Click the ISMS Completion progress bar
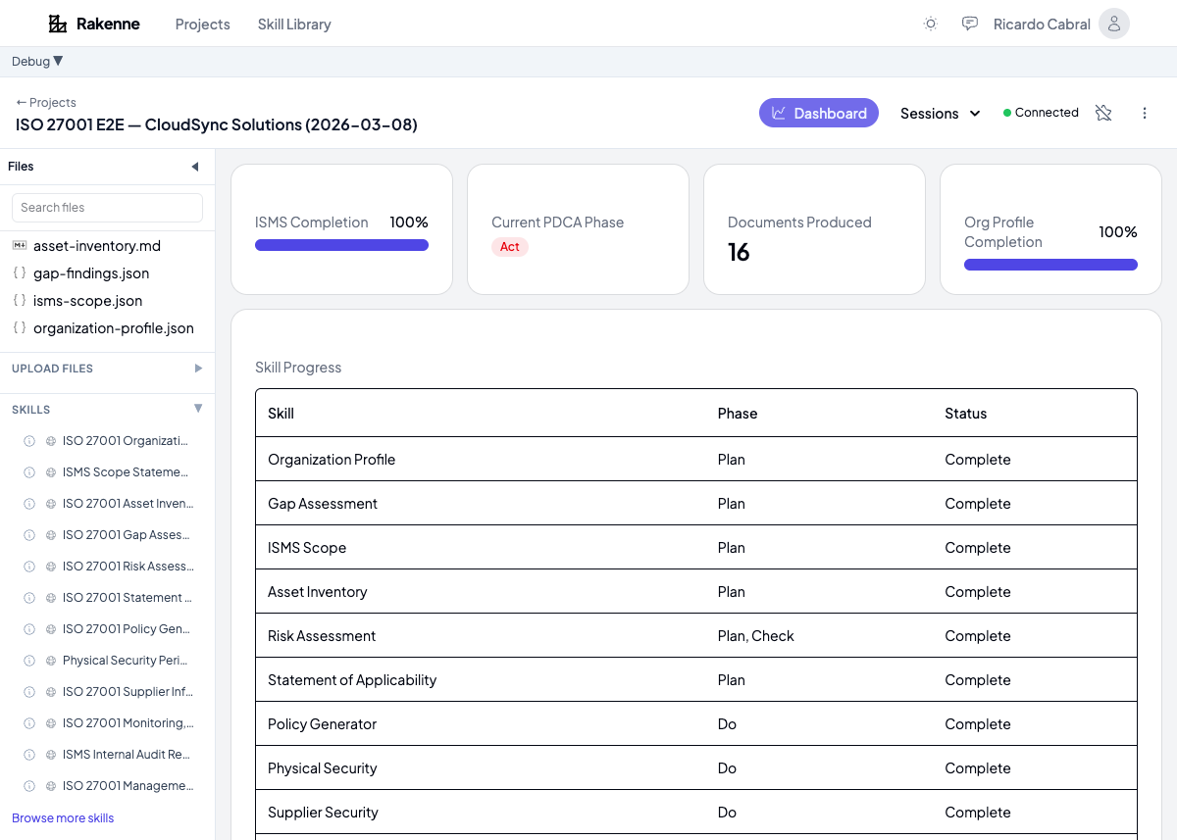 341,245
